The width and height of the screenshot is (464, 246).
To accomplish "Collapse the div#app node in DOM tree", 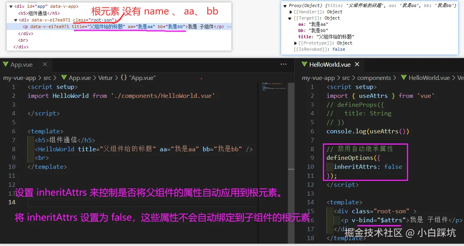I will pyautogui.click(x=11, y=6).
